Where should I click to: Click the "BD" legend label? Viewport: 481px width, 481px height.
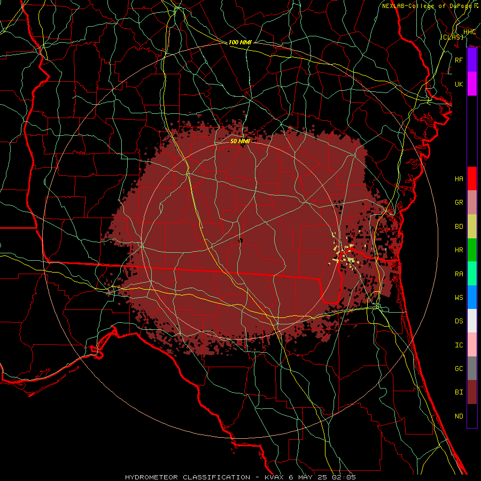(459, 227)
